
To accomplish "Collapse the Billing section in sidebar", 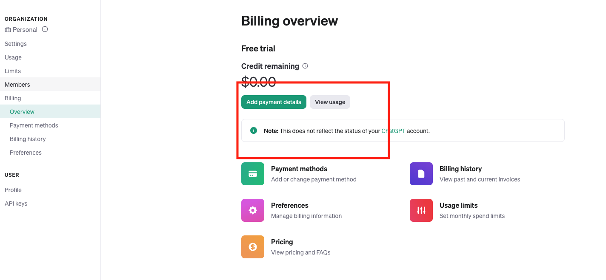I will click(13, 98).
